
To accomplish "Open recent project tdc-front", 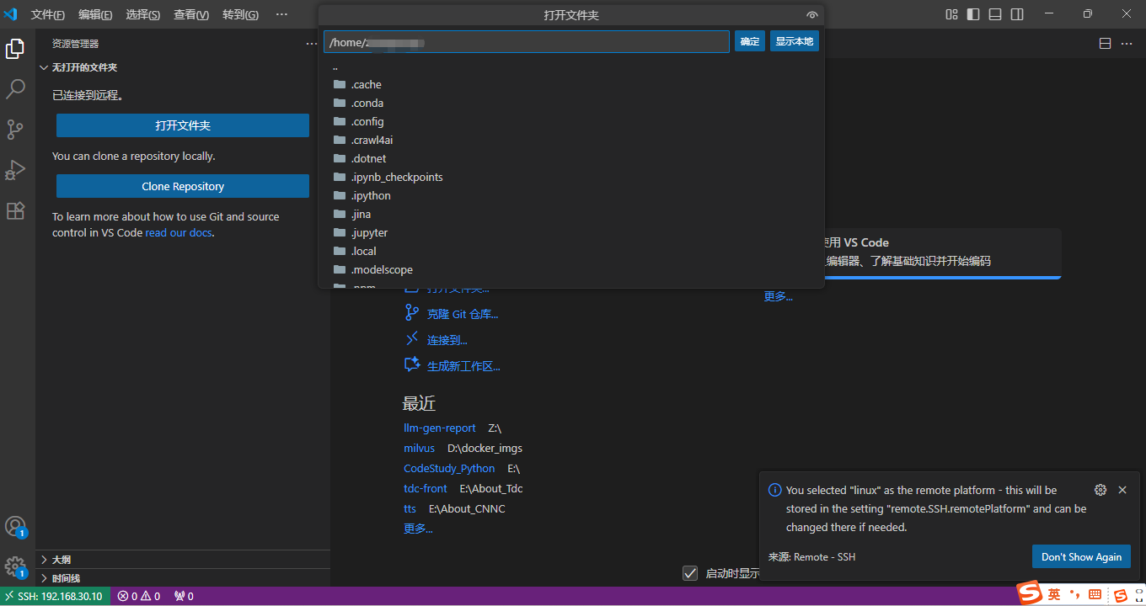I will pos(426,488).
